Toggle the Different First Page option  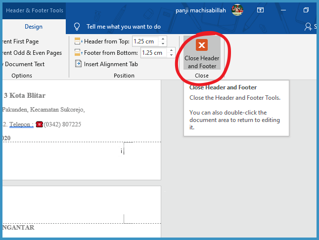[x=21, y=41]
